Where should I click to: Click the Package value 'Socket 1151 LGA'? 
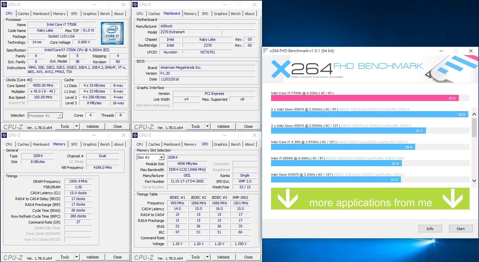point(62,36)
